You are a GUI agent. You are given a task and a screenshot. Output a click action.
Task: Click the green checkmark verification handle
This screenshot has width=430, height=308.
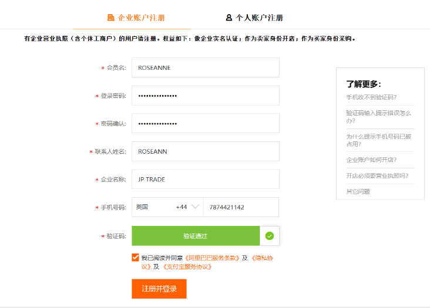pos(270,236)
